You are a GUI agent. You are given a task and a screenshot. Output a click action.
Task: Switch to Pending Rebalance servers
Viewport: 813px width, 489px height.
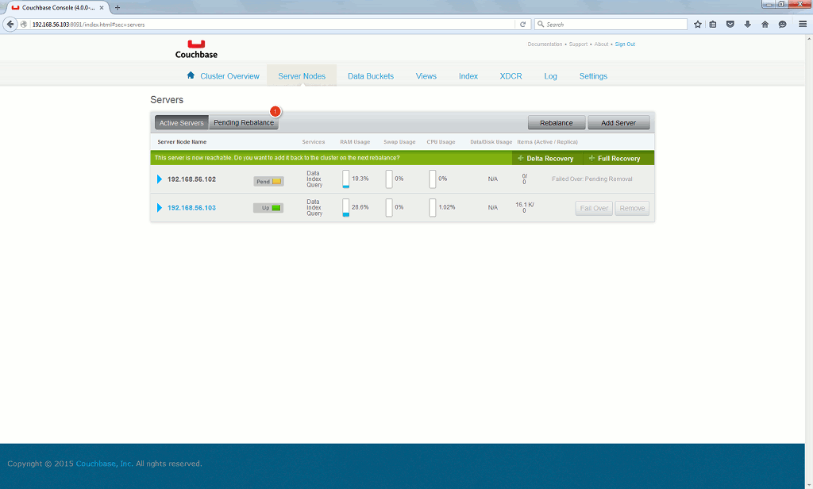(244, 122)
